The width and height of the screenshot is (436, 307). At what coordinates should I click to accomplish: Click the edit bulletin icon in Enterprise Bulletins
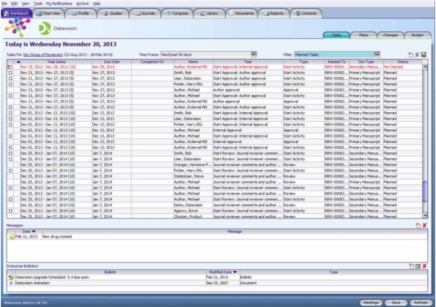418,266
